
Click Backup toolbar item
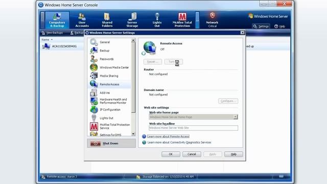(77, 33)
